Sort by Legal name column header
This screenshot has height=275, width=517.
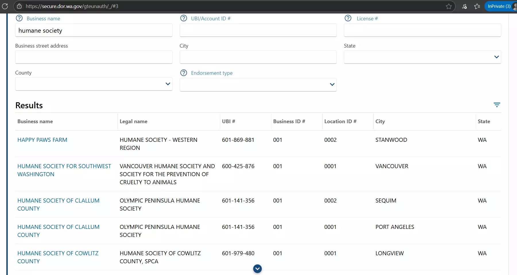click(x=133, y=121)
